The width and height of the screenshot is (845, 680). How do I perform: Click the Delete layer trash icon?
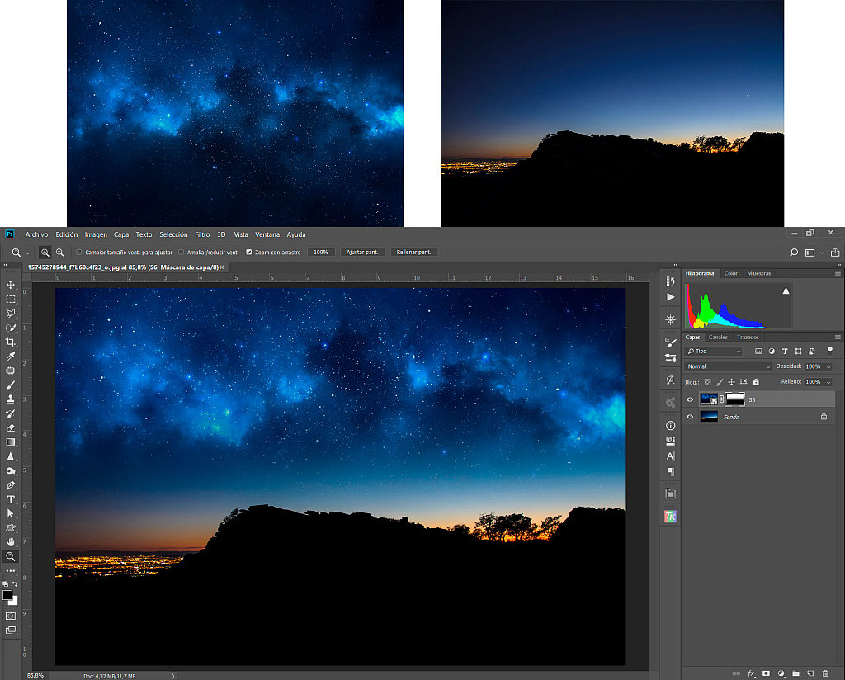[825, 673]
